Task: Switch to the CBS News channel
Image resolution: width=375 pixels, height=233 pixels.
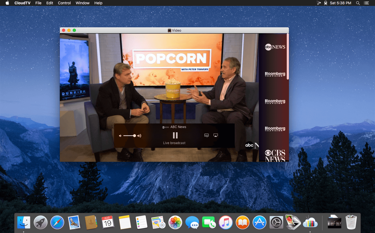Action: point(275,155)
